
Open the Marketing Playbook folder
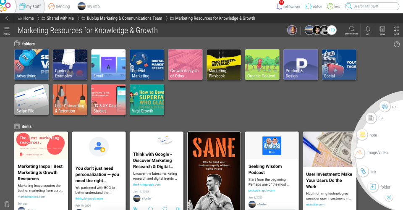pyautogui.click(x=224, y=64)
